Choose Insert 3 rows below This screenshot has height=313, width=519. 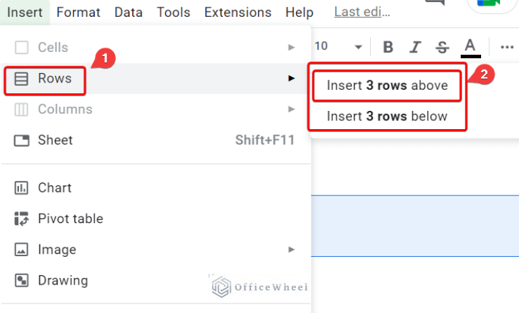387,116
